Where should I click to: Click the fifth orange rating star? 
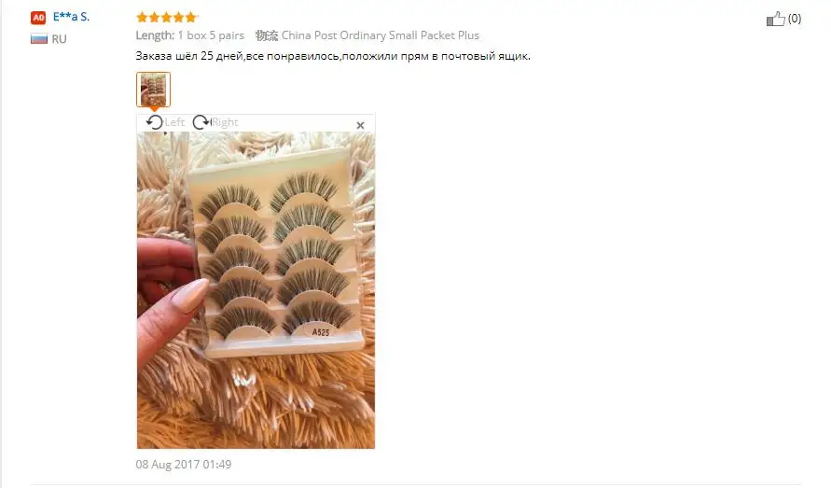click(191, 18)
